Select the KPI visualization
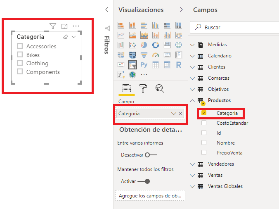Viewport: 279px width, 209px height. pyautogui.click(x=121, y=64)
